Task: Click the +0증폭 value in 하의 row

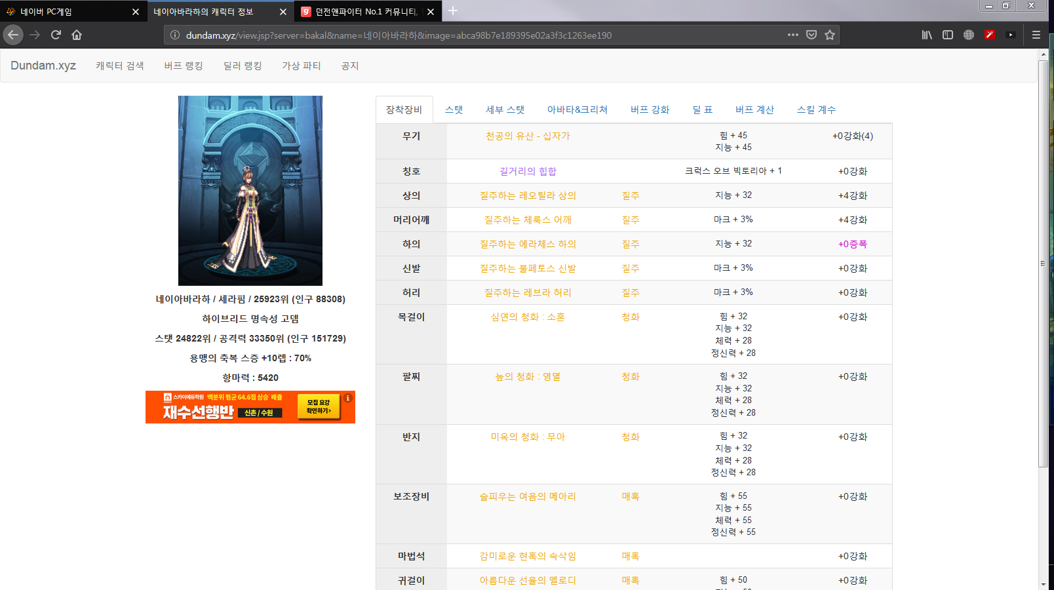Action: (852, 244)
